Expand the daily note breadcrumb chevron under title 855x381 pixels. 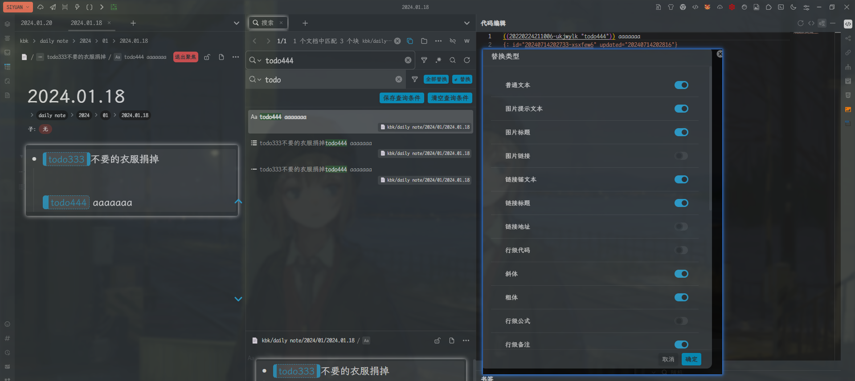(x=32, y=115)
